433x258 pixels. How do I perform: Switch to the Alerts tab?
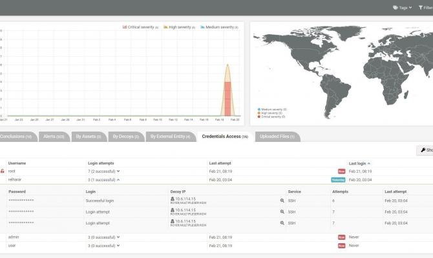[x=54, y=137]
